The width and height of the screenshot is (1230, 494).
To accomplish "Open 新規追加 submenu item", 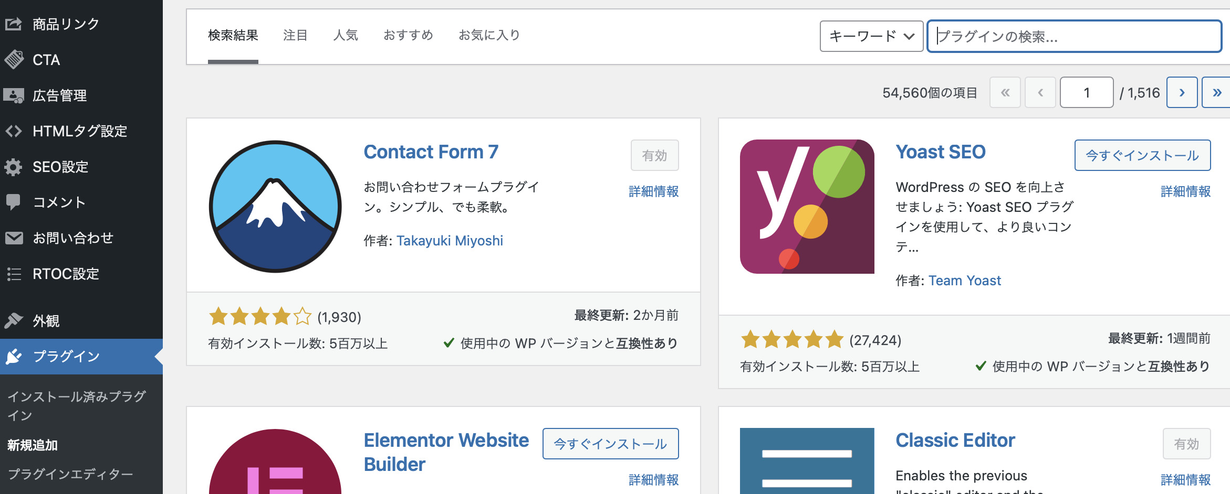I will [x=33, y=445].
